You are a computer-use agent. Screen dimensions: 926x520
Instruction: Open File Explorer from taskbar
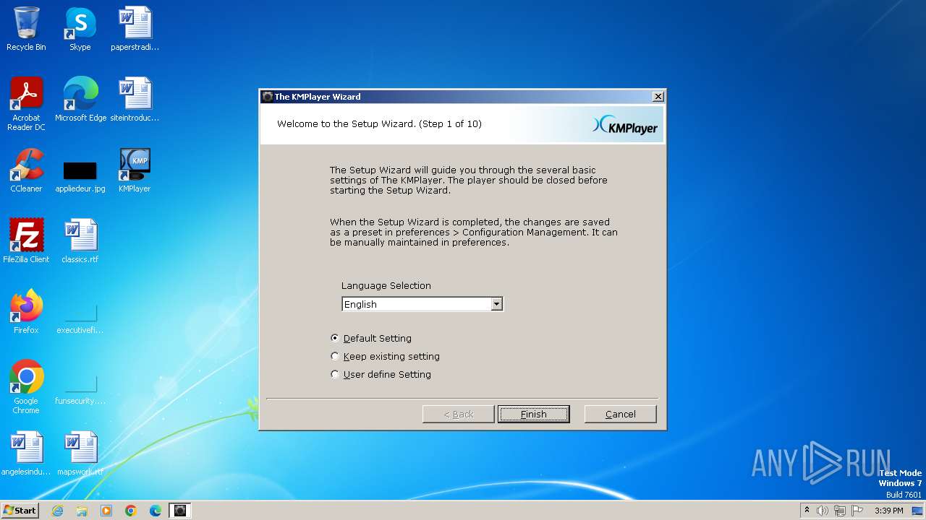coord(82,511)
